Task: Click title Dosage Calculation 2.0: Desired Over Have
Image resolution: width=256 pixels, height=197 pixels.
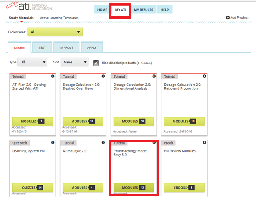Action: click(81, 87)
